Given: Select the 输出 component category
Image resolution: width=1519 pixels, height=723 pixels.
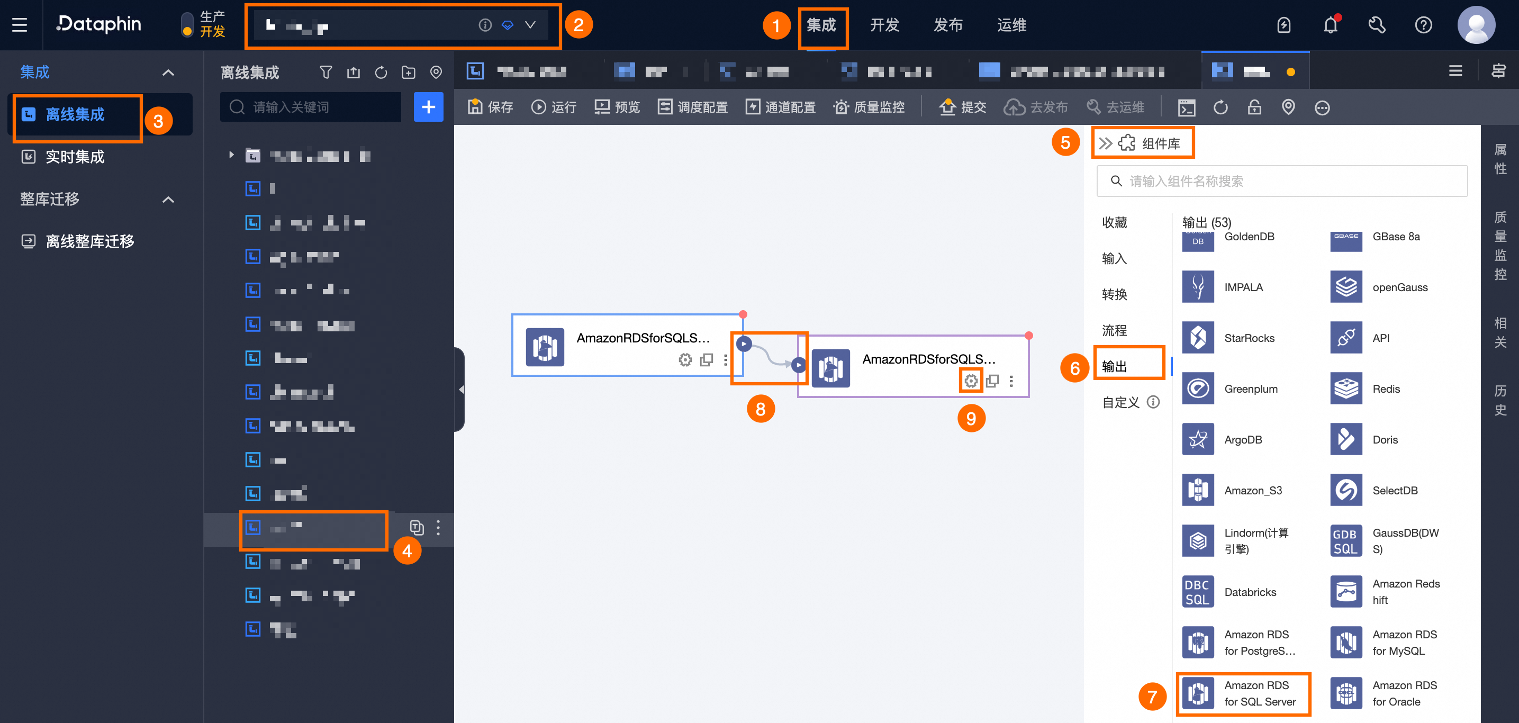Looking at the screenshot, I should (1115, 366).
